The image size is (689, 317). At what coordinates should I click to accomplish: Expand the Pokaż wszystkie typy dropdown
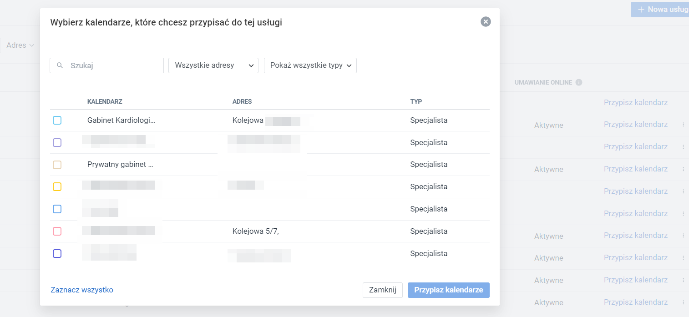tap(310, 65)
